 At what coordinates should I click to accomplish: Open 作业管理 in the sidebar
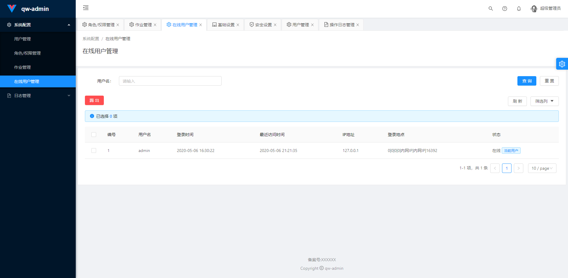(38, 67)
